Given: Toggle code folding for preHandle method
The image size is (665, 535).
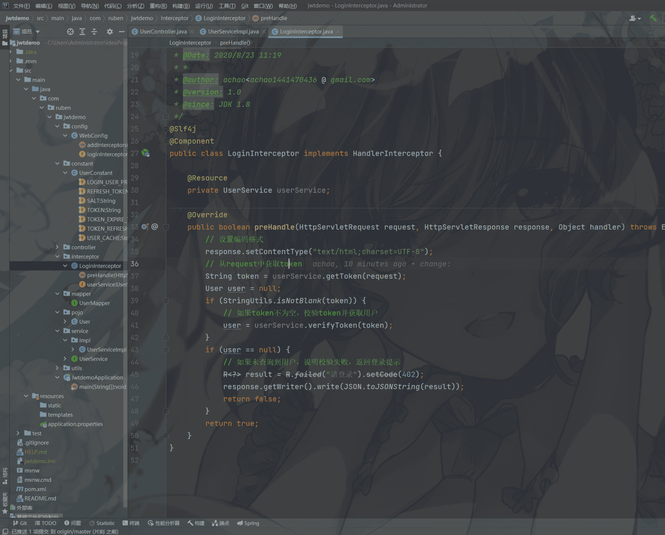Looking at the screenshot, I should (166, 227).
